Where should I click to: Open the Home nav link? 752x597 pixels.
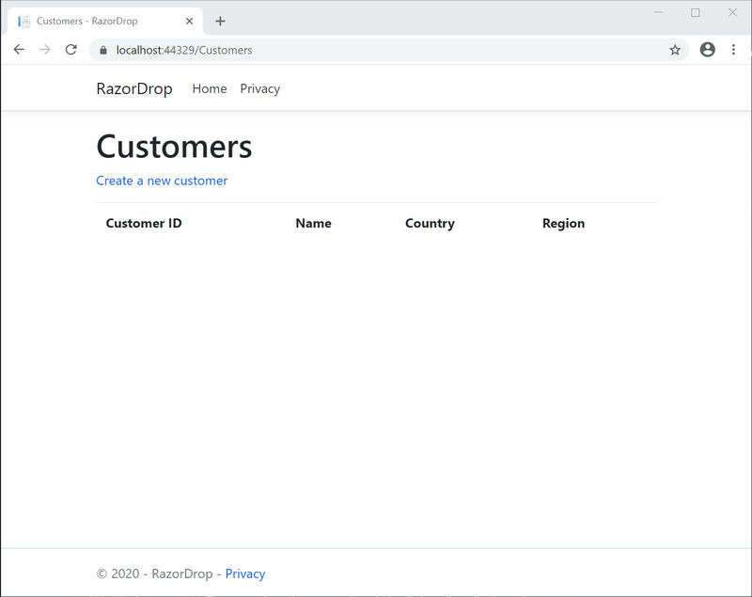point(210,88)
